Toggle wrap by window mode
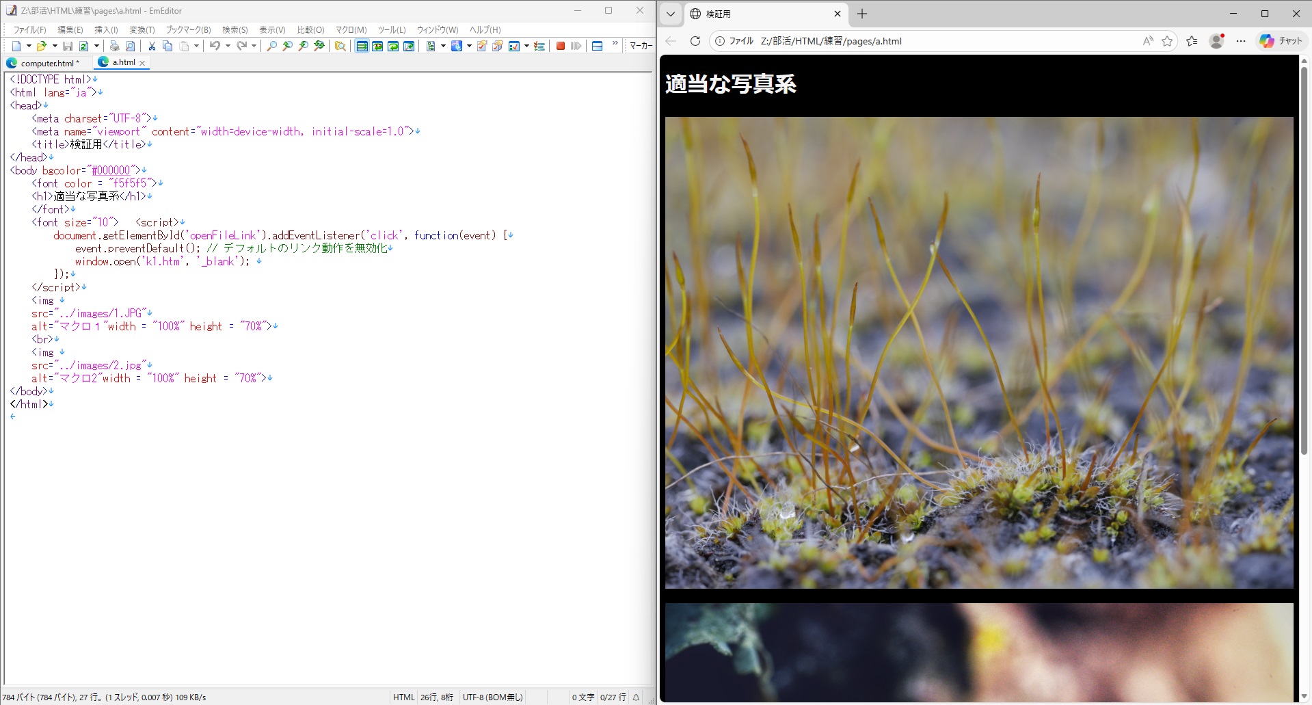 click(393, 46)
